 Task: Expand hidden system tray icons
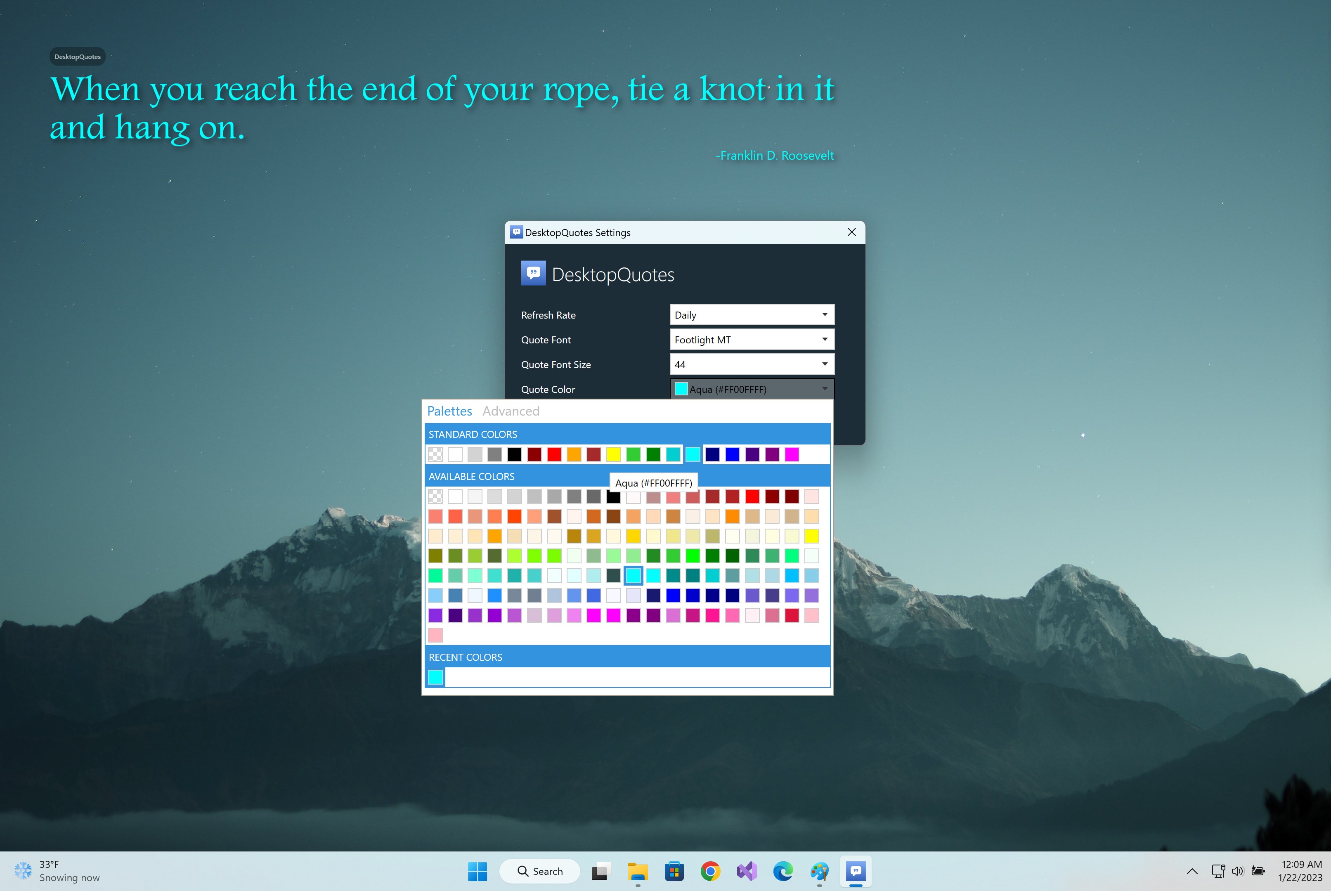[x=1192, y=870]
